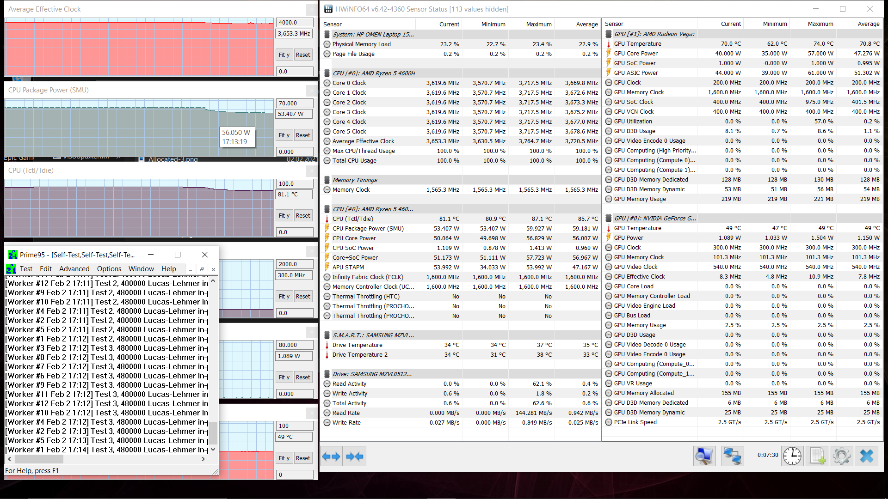Click Prime95 vertical scrollbar up arrow
Screen dimensions: 888x499
coord(213,280)
